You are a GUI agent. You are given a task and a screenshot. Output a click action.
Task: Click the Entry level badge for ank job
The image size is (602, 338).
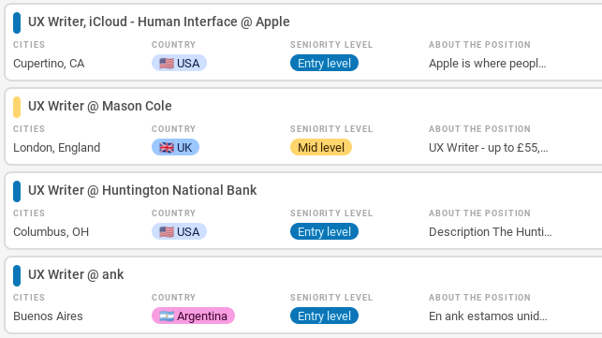point(325,316)
